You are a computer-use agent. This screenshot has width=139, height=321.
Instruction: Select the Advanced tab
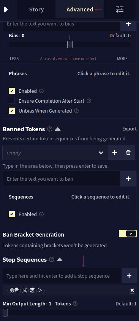80,10
